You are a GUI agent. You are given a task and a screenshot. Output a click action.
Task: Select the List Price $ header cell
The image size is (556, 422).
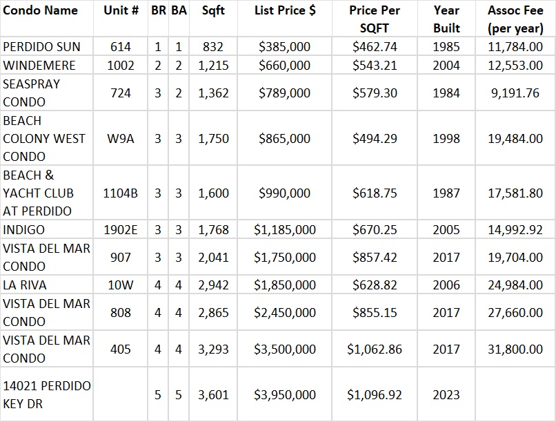[284, 11]
